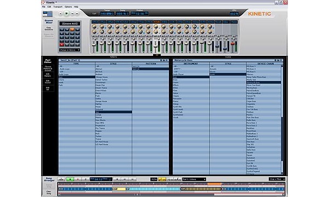The width and height of the screenshot is (329, 197).
Task: Select Synth Pads in INSTRUMENT column
Action: tap(191, 112)
